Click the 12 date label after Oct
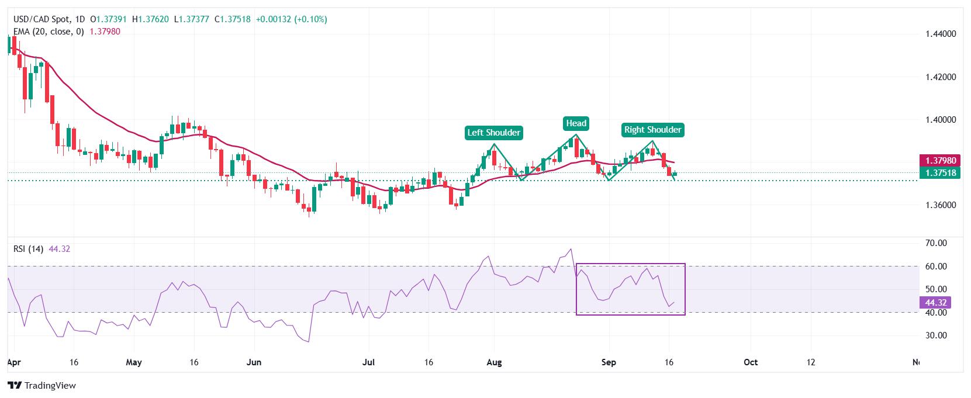Viewport: 971px width, 398px height. 811,362
